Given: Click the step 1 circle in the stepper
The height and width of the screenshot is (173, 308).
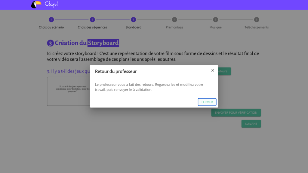Looking at the screenshot, I should tap(51, 20).
